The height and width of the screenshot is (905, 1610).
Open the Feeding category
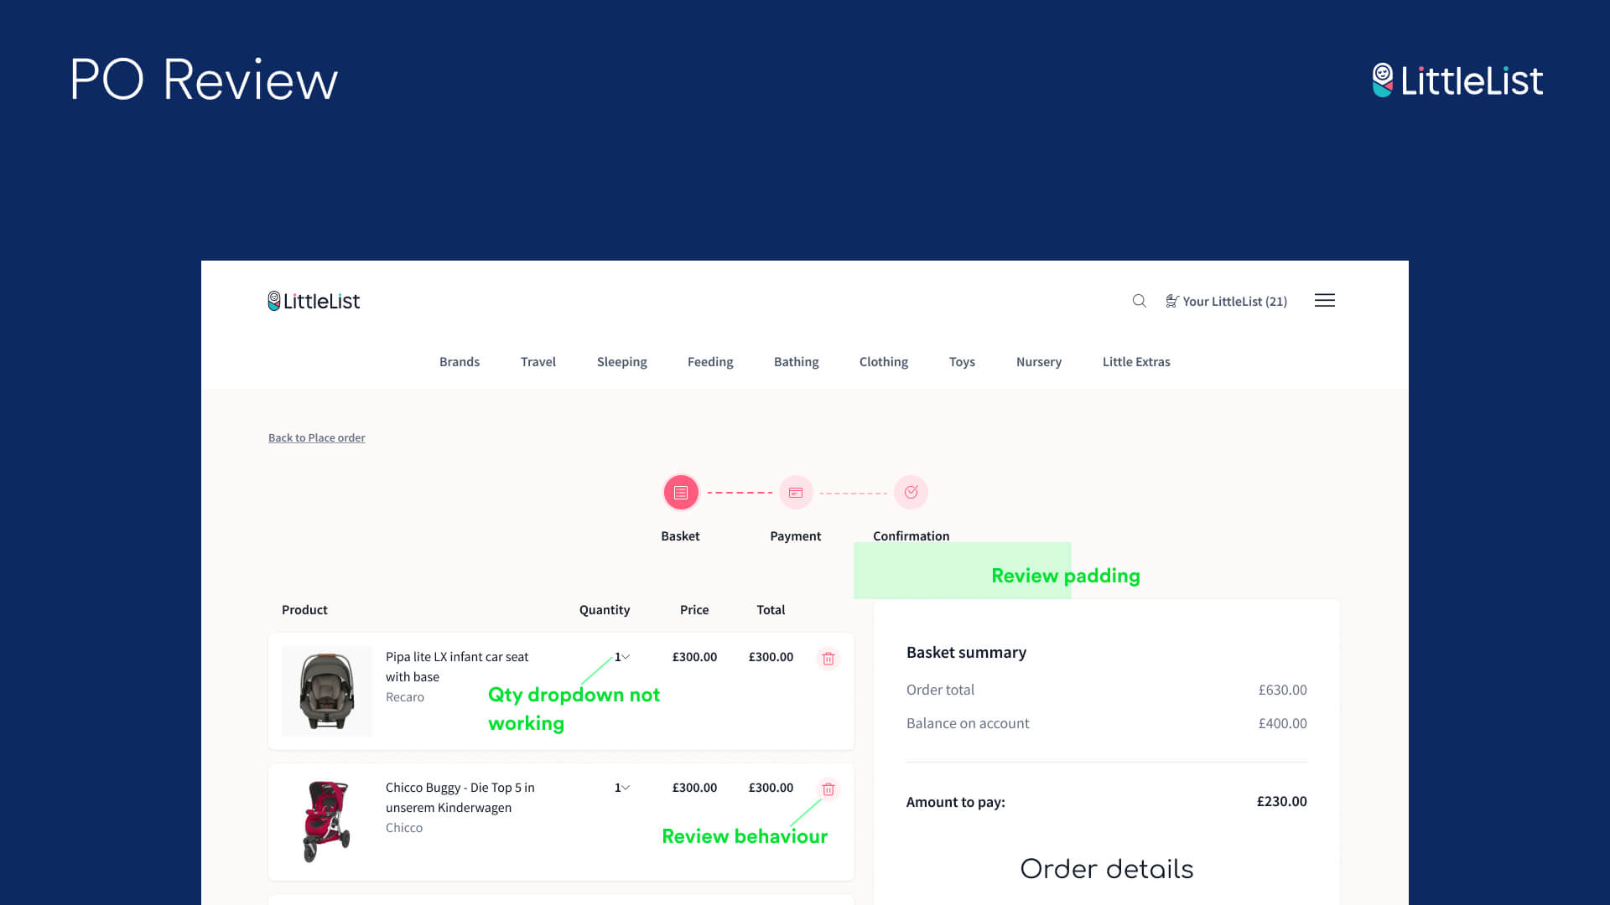point(710,362)
